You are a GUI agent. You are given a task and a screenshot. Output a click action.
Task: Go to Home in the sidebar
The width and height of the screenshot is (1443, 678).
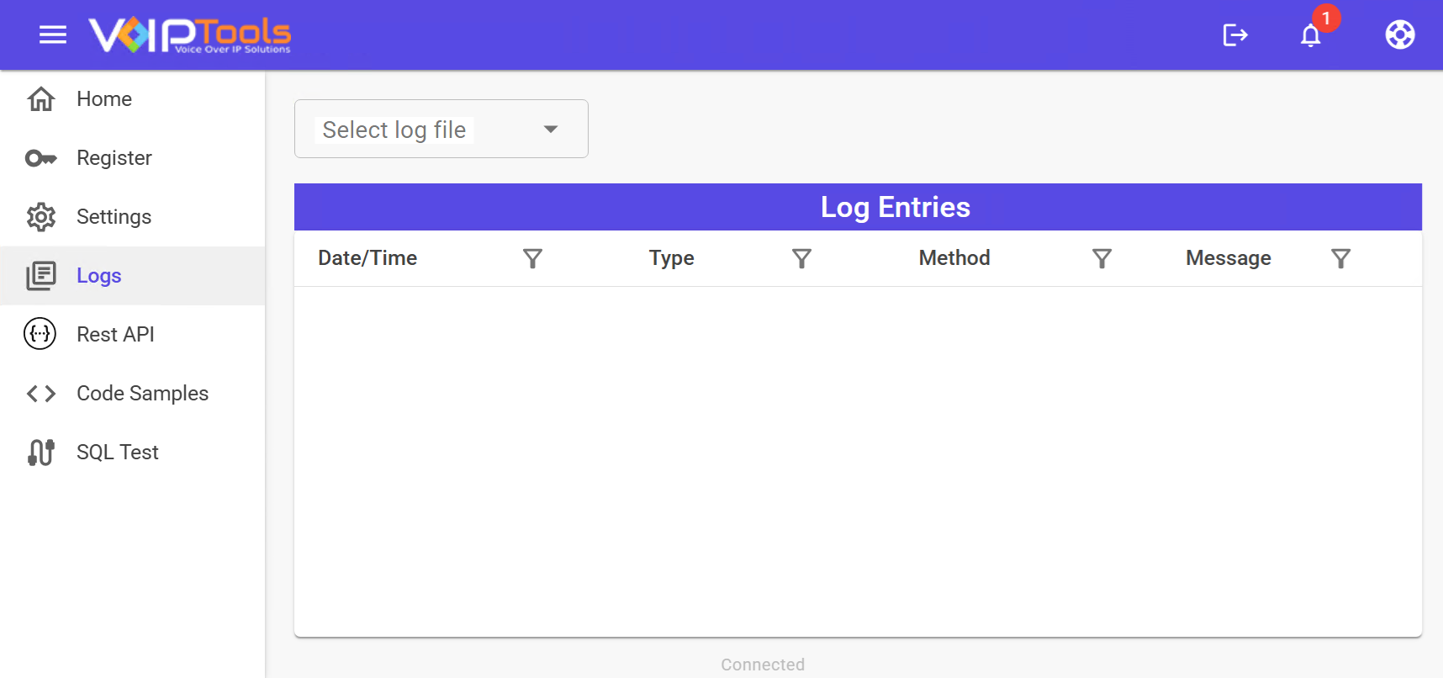(104, 99)
